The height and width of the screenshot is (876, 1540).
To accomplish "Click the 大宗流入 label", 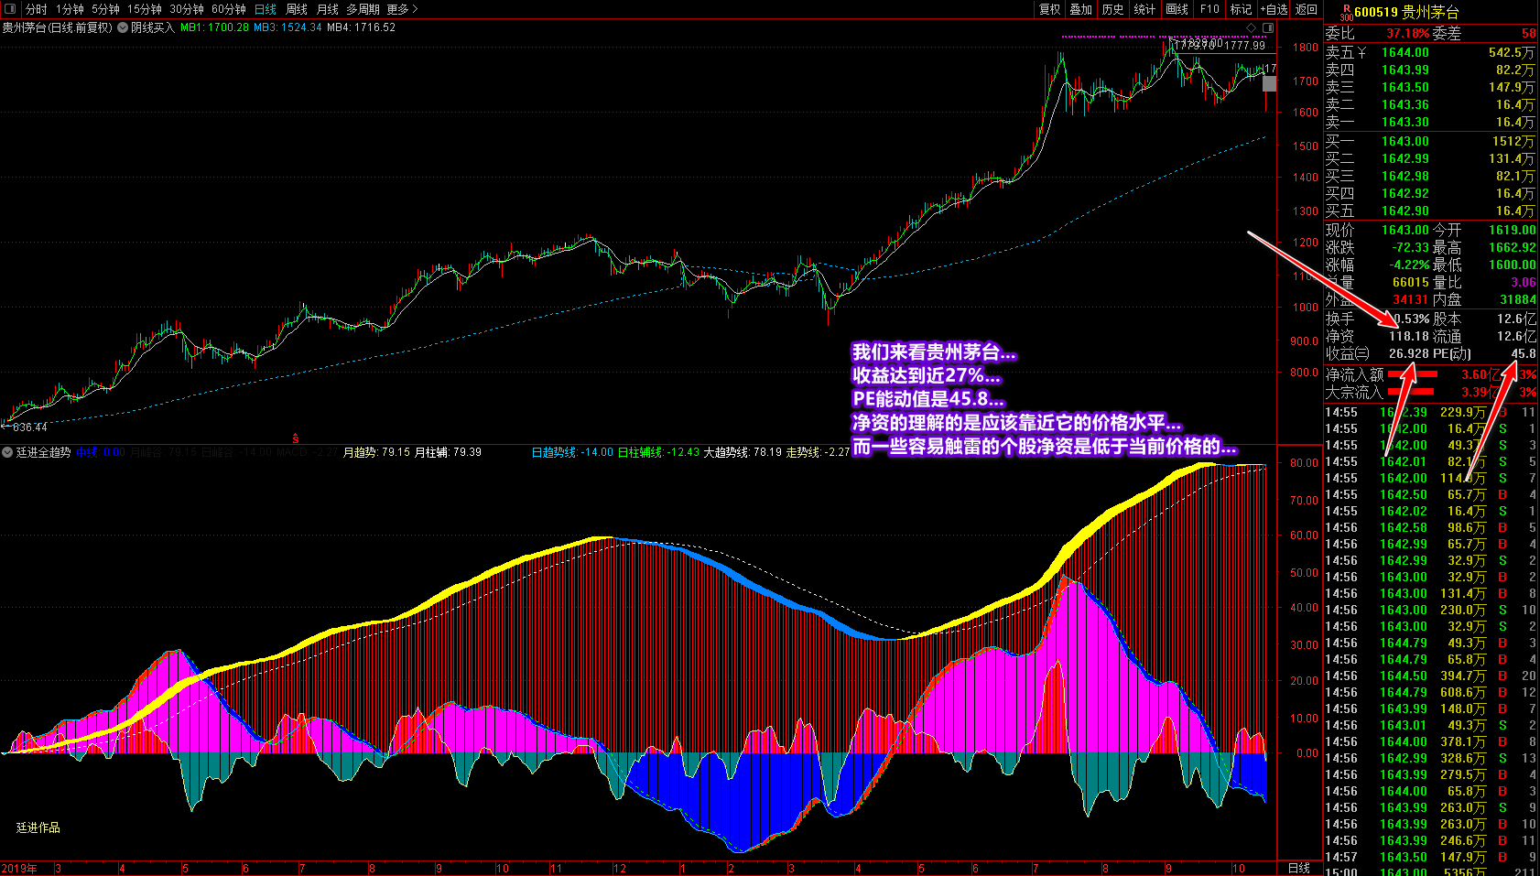I will click(x=1354, y=392).
